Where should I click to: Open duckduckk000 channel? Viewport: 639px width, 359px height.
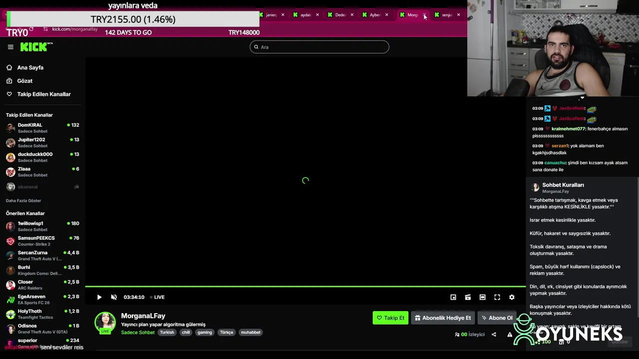[x=42, y=157]
